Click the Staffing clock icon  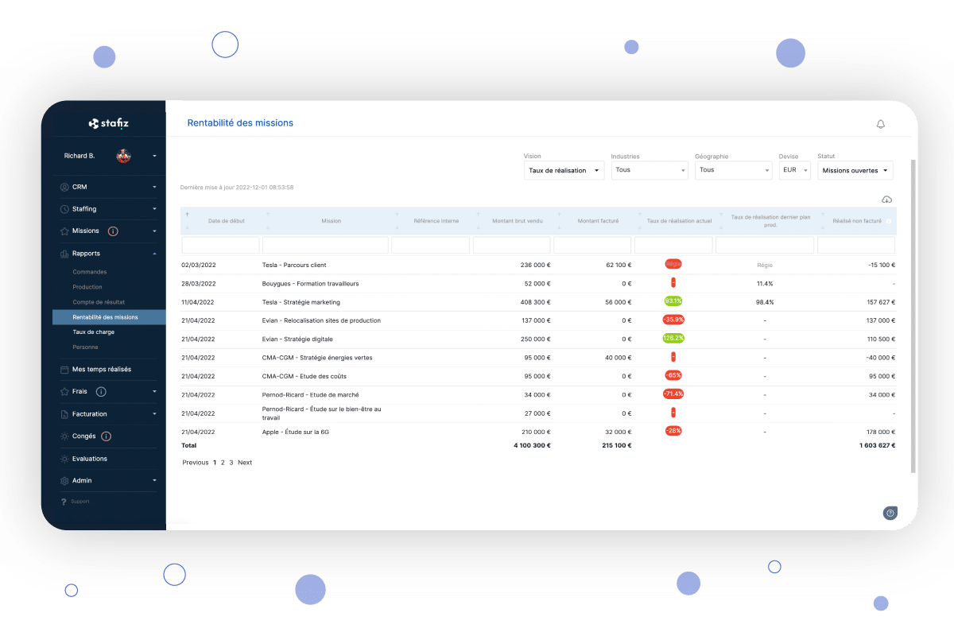point(64,209)
